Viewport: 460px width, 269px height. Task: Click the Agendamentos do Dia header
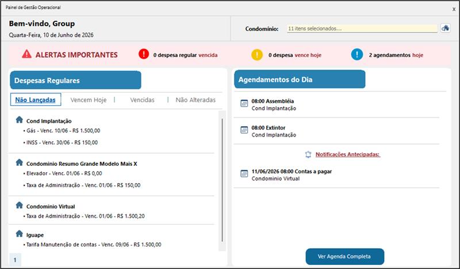(x=300, y=79)
